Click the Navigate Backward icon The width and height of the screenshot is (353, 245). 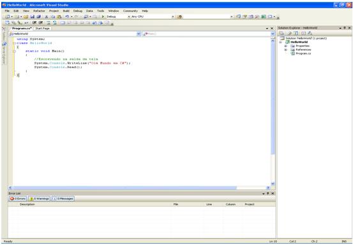[x=86, y=17]
